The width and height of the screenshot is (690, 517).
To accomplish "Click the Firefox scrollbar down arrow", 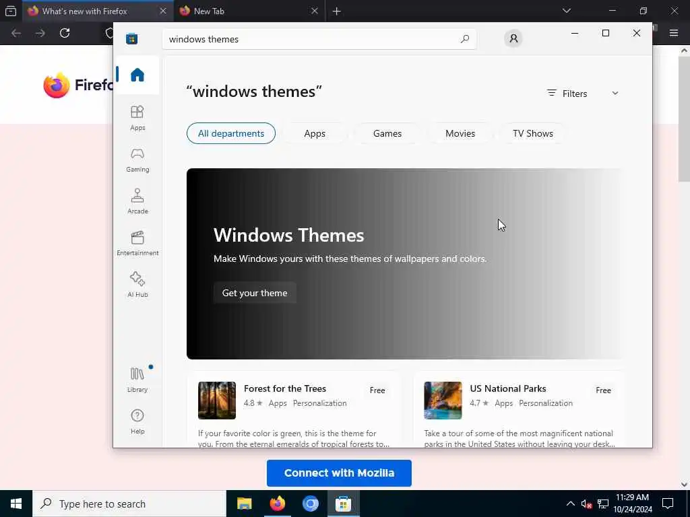I will coord(685,485).
